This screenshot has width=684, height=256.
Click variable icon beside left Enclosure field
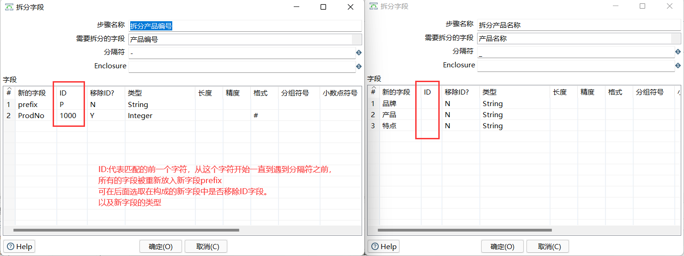click(x=359, y=66)
